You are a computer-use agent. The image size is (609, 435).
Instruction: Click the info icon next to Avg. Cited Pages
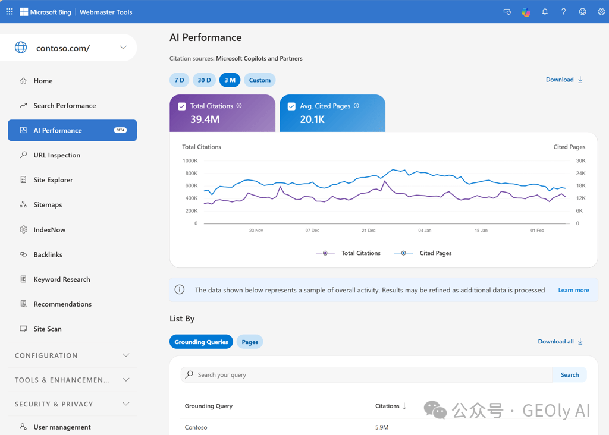click(x=357, y=106)
